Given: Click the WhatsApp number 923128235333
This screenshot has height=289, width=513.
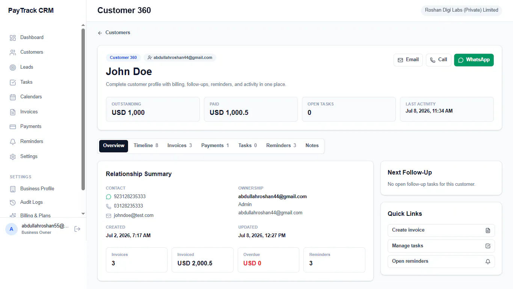Looking at the screenshot, I should [x=130, y=197].
